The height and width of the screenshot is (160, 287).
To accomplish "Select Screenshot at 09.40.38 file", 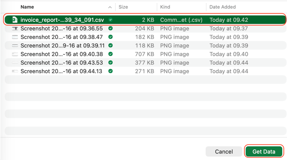I will pos(62,54).
